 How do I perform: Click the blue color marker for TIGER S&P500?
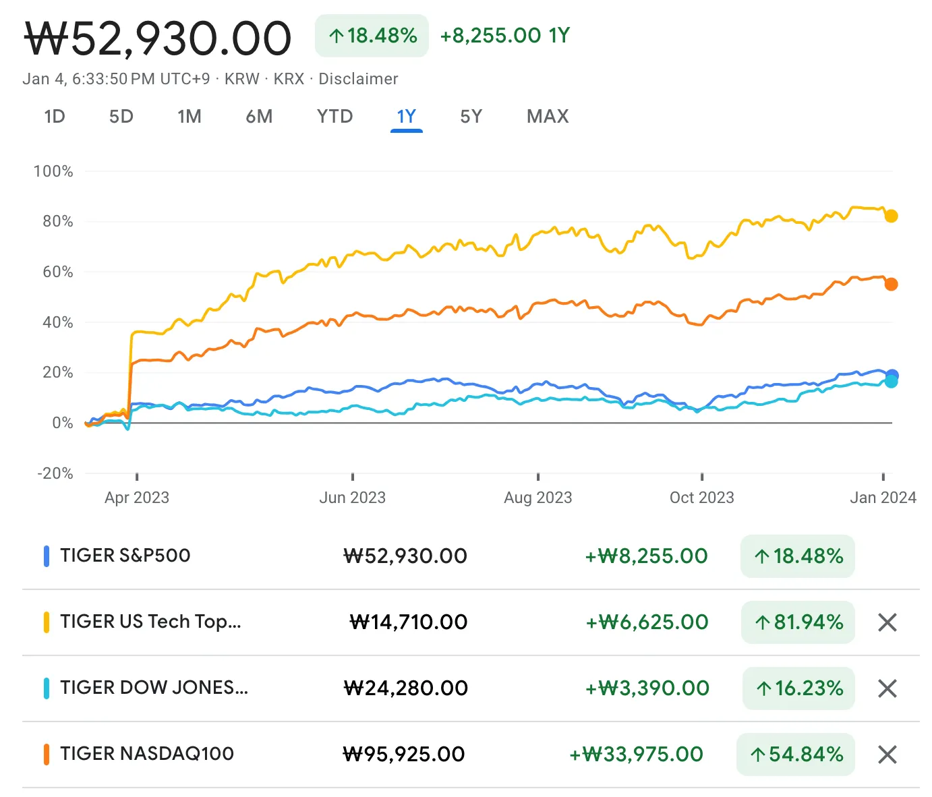[46, 556]
